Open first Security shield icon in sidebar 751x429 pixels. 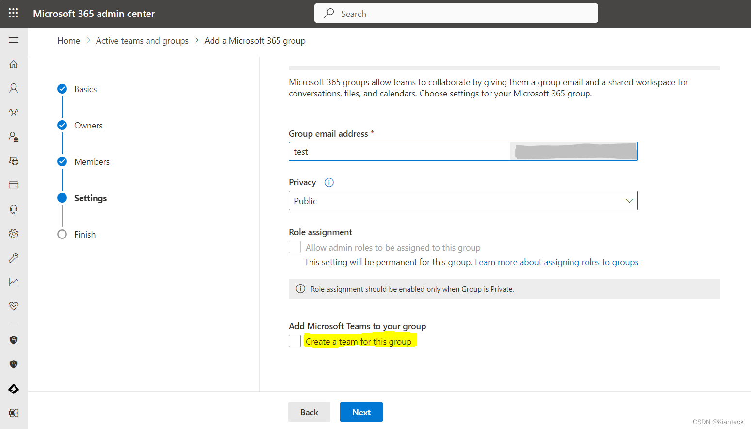(14, 340)
